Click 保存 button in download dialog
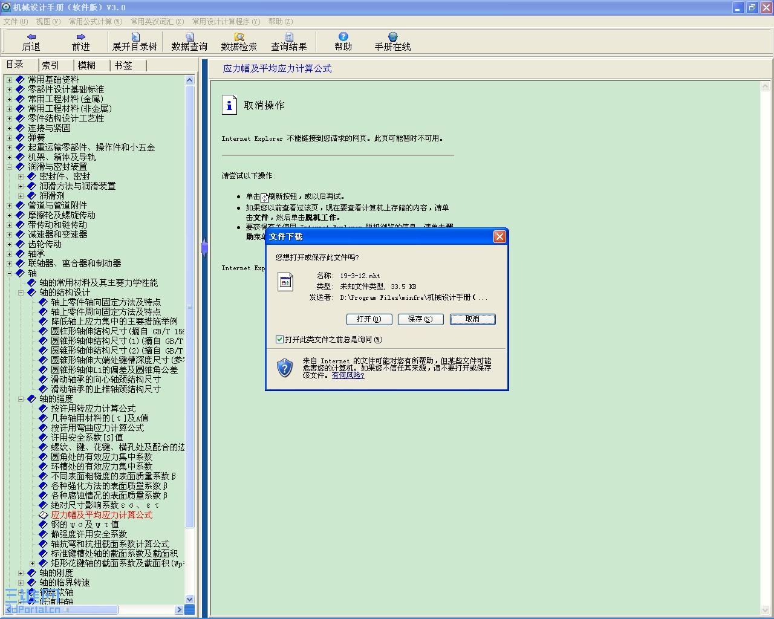 tap(420, 319)
